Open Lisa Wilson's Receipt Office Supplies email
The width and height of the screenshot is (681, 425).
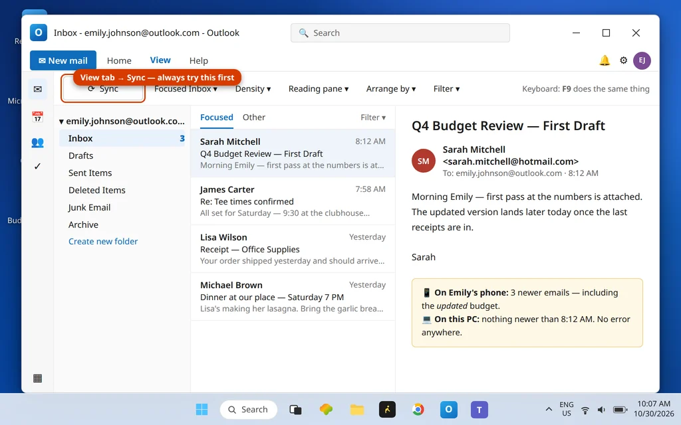click(x=293, y=248)
